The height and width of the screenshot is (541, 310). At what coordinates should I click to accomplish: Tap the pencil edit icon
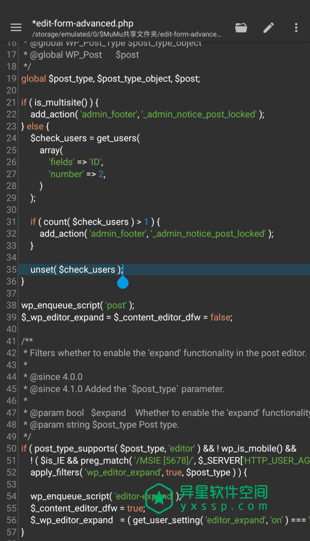268,27
